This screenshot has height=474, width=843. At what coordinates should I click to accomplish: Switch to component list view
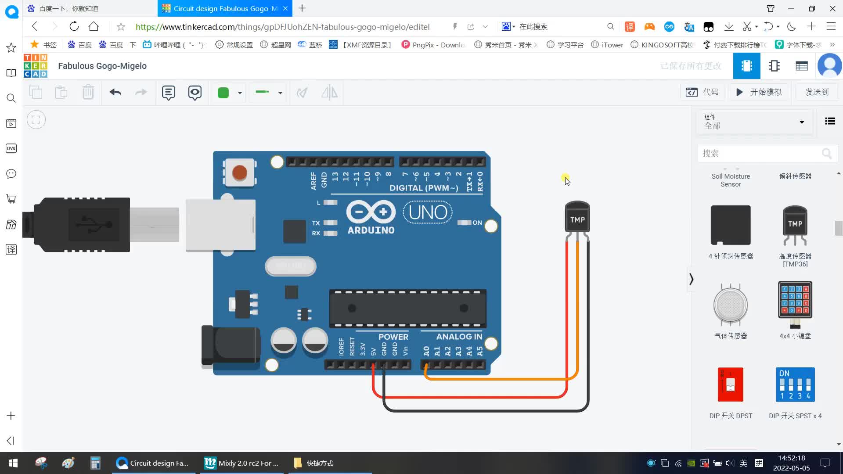802,66
